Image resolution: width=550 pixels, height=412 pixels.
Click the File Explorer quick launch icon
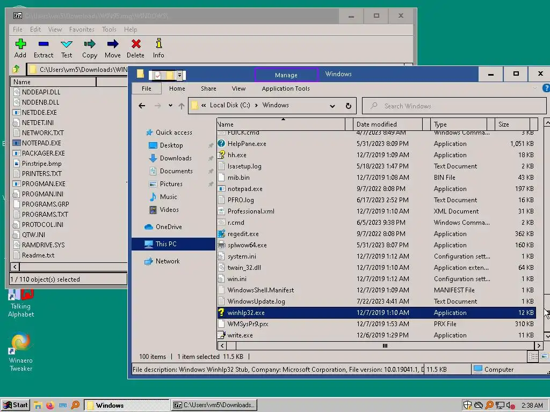[38, 406]
